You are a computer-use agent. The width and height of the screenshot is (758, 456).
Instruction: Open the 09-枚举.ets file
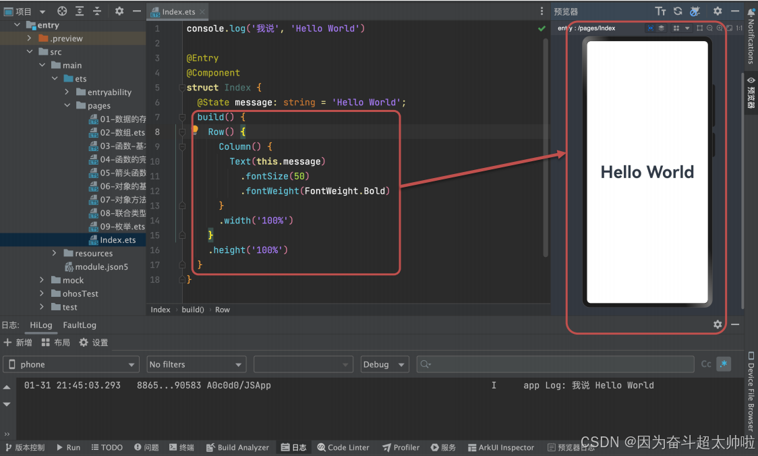click(x=117, y=226)
